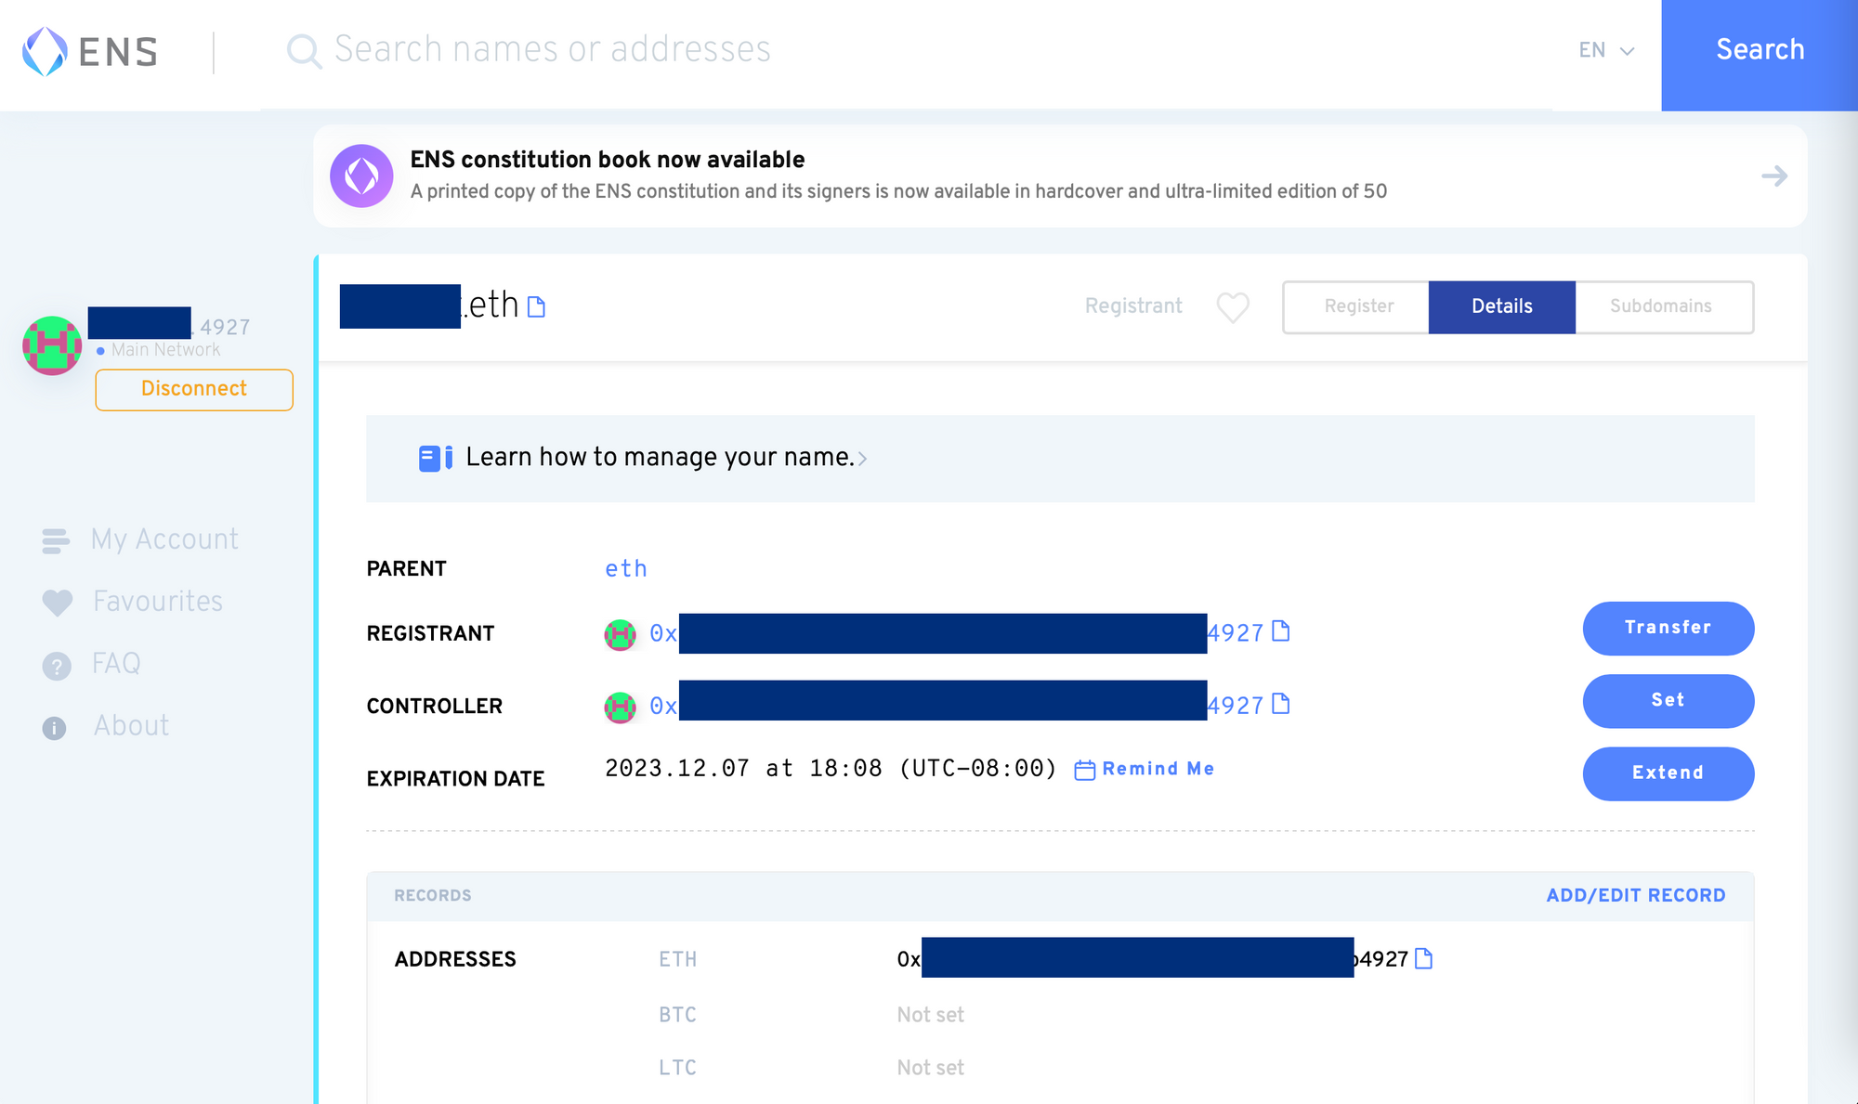Copy the ETH record address
The height and width of the screenshot is (1104, 1858).
pos(1423,958)
